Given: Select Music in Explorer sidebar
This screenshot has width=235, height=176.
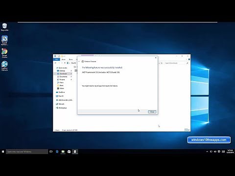Looking at the screenshot, I should (60, 83).
